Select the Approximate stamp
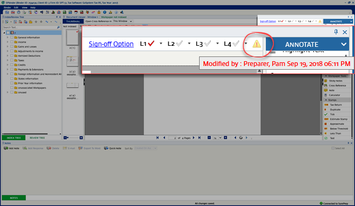Viewport: 355px width, 206px height. pyautogui.click(x=337, y=124)
